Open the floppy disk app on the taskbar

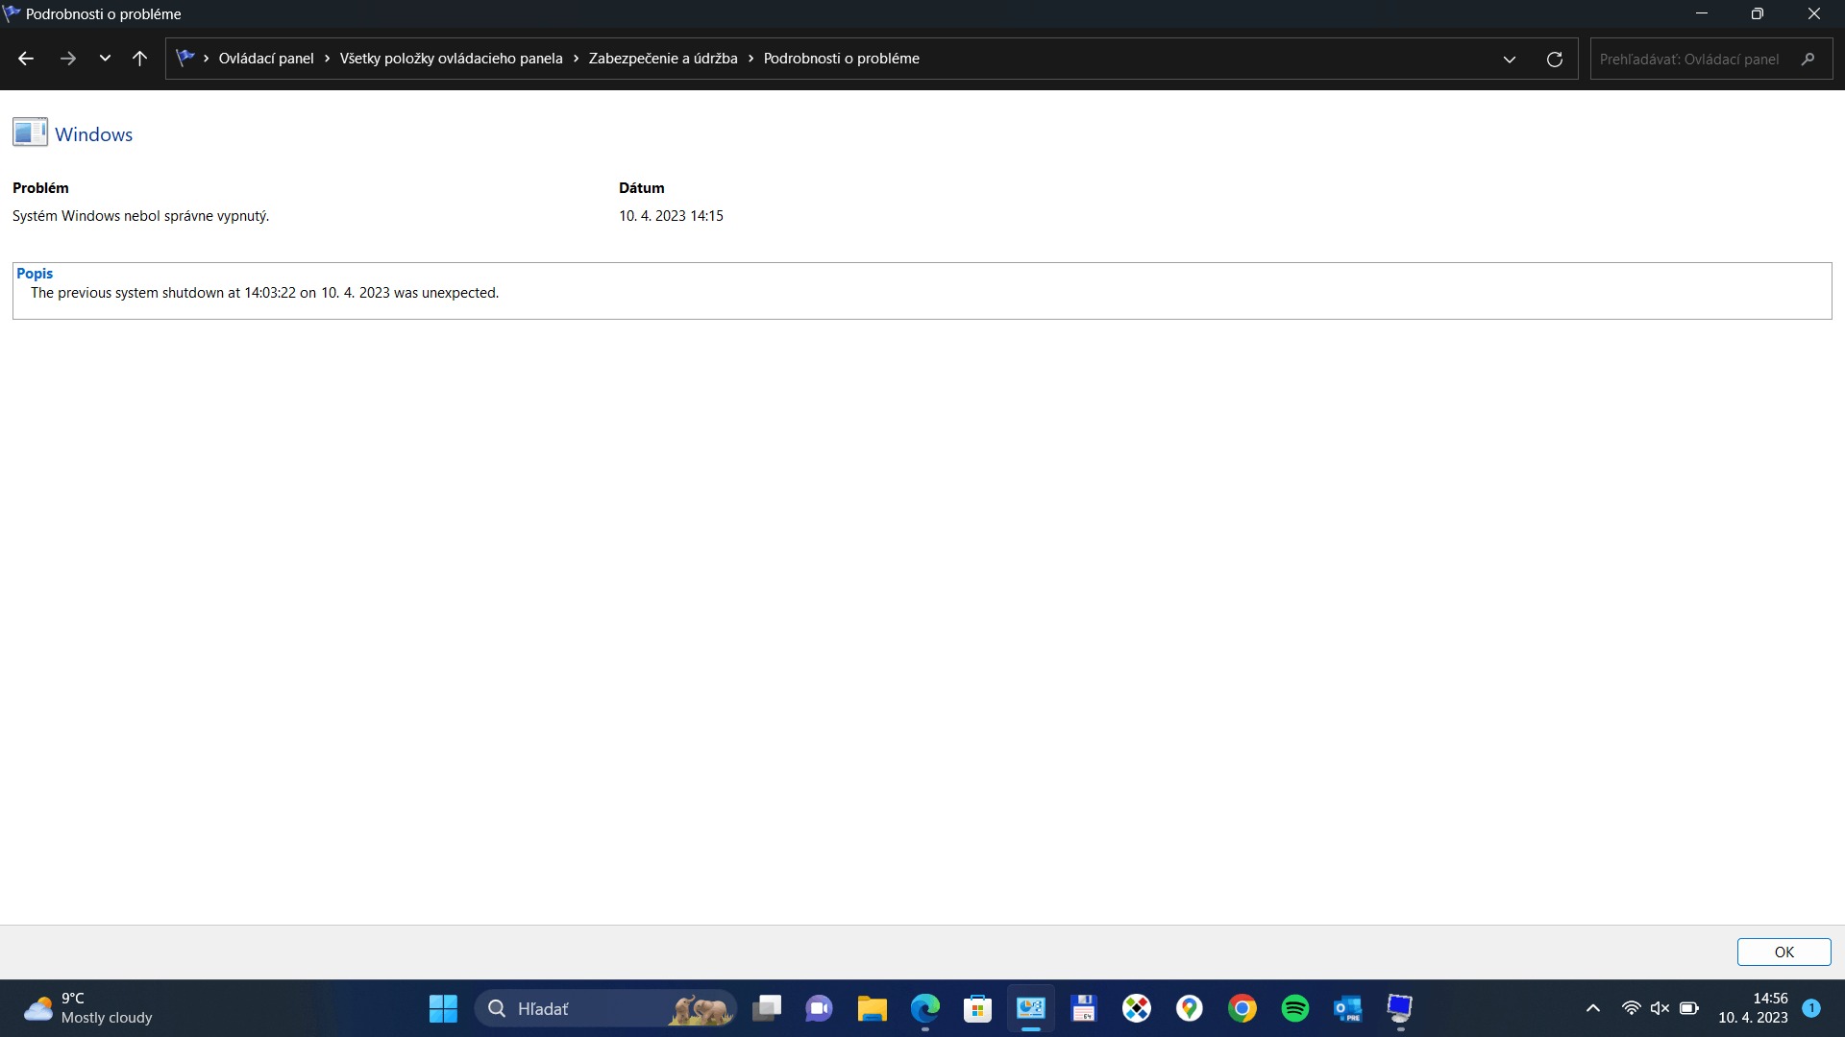tap(1084, 1008)
